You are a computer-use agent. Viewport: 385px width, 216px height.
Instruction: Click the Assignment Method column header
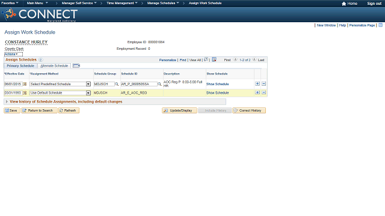[44, 74]
